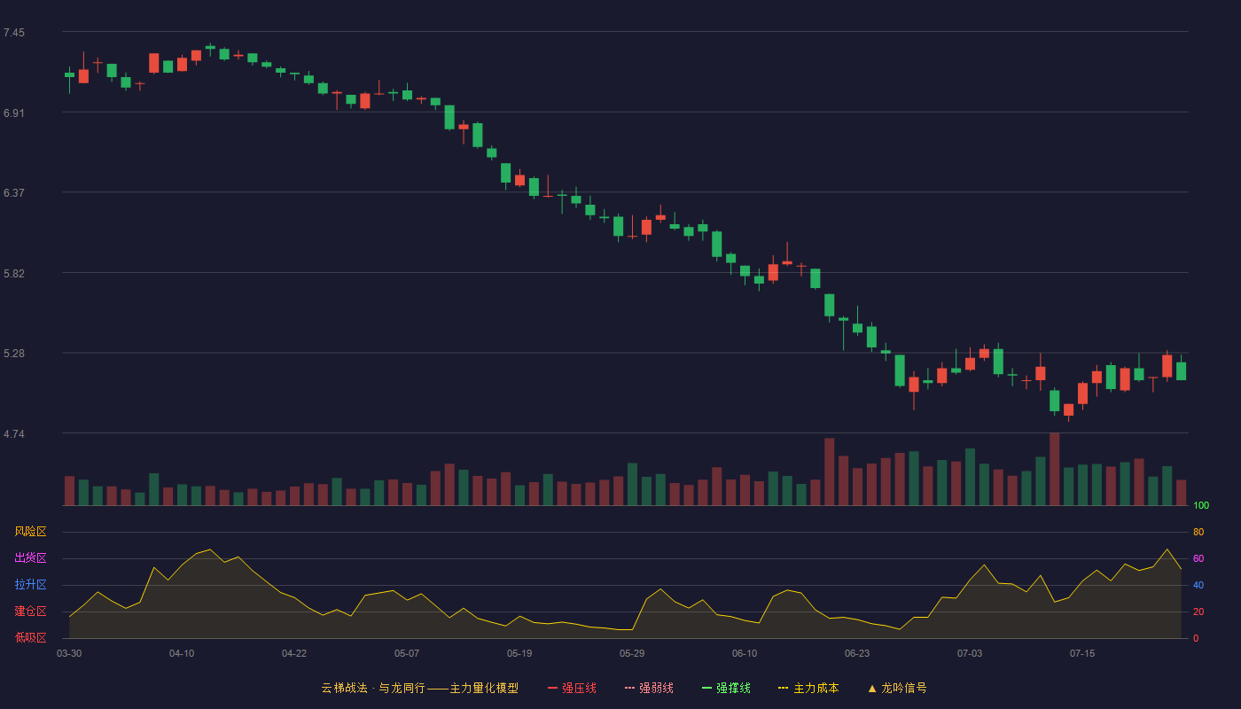The height and width of the screenshot is (709, 1241).
Task: Click the 拉升区 zone label
Action: coord(30,585)
